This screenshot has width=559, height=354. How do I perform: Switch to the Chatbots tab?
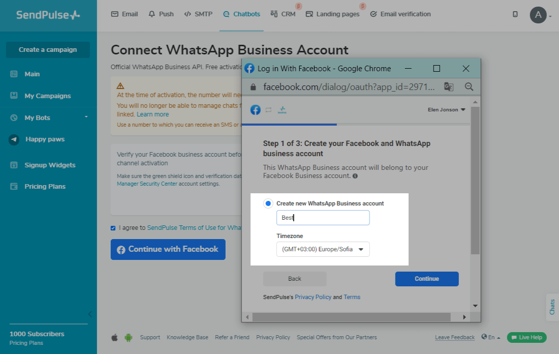pos(241,14)
